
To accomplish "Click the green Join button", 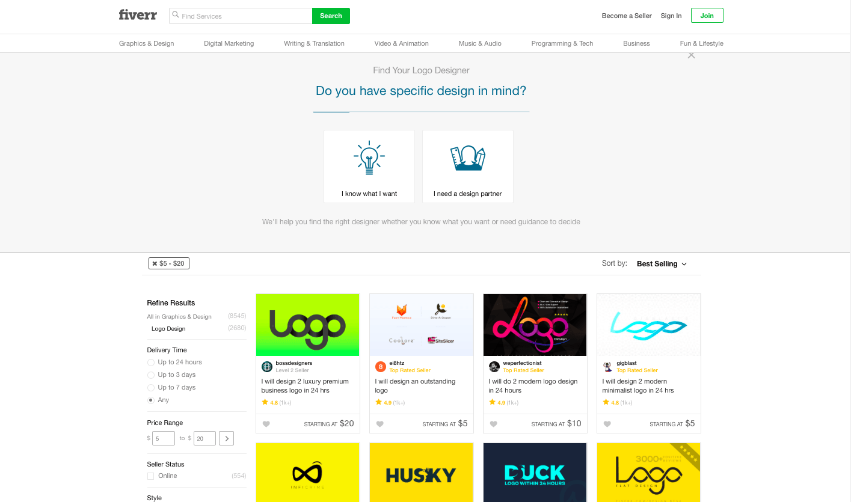I will pos(707,16).
